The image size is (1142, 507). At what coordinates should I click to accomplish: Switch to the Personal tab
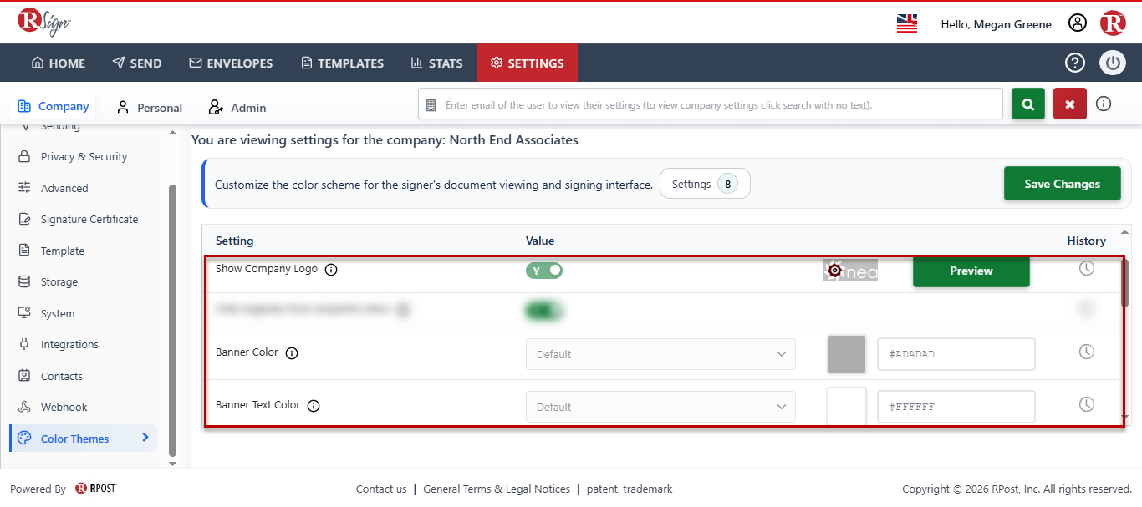[x=150, y=108]
